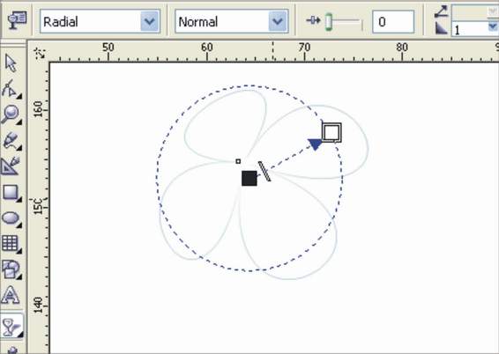The height and width of the screenshot is (354, 499).
Task: Open the dropdown showing value 1
Action: click(493, 27)
